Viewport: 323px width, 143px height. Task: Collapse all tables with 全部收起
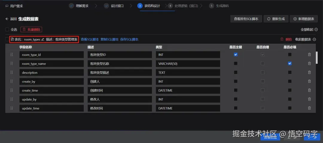coord(309,29)
